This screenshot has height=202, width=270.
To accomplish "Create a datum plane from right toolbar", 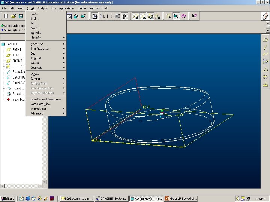I will point(266,40).
